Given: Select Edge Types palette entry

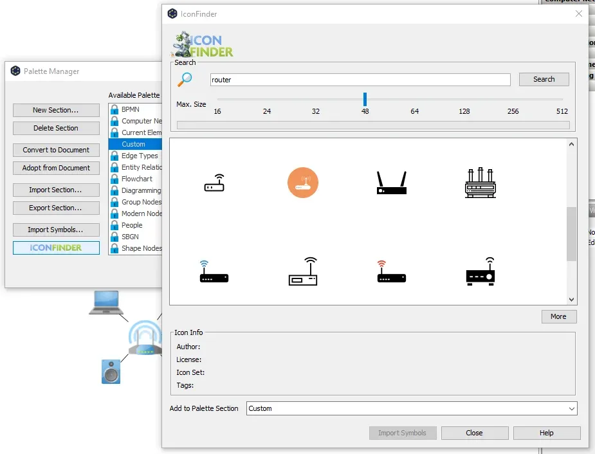Looking at the screenshot, I should 135,156.
